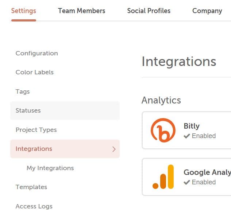Select the Tags sidebar item
231x219 pixels.
[x=23, y=91]
